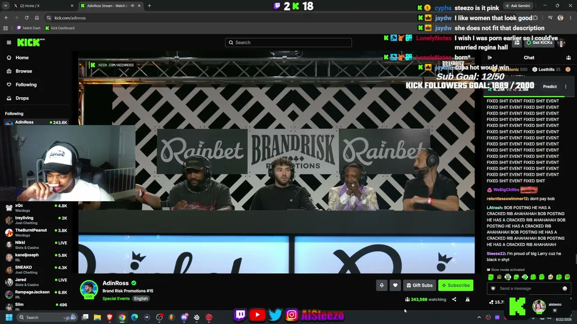Click Ask Gemini button
Viewport: 577px width, 324px height.
pyautogui.click(x=517, y=6)
